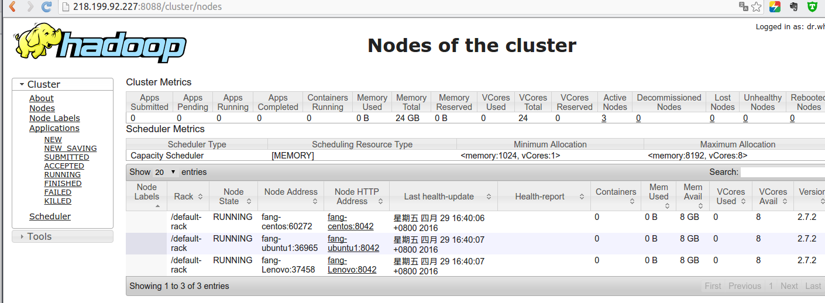This screenshot has width=825, height=303.
Task: Click the Search input field
Action: point(782,173)
